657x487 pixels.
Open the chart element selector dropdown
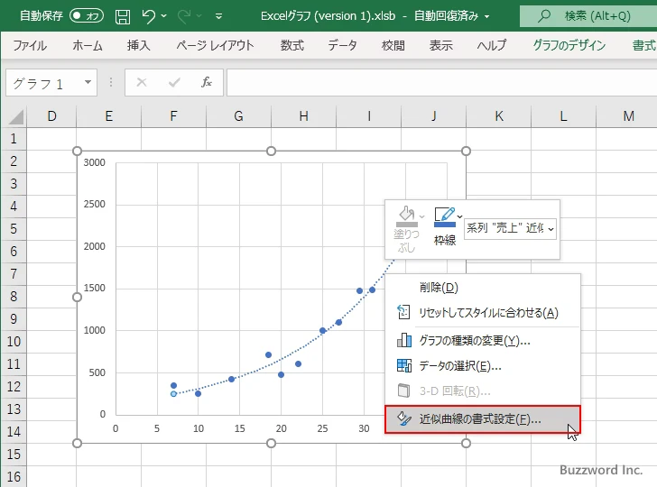coord(511,229)
